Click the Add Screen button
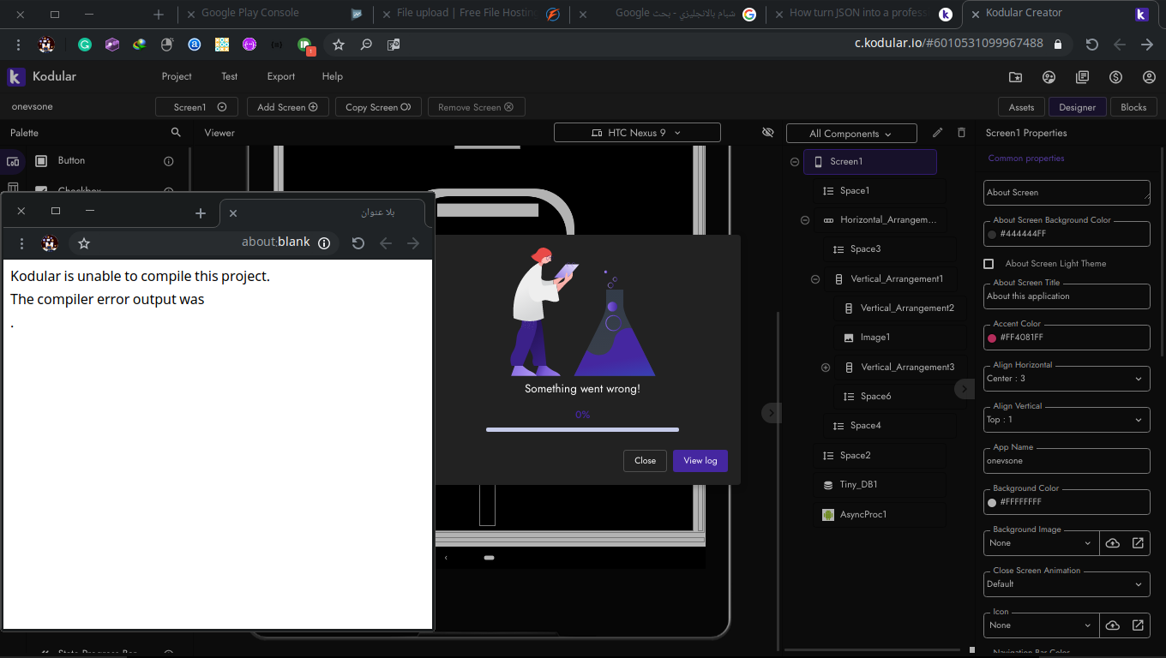The height and width of the screenshot is (658, 1166). (287, 106)
